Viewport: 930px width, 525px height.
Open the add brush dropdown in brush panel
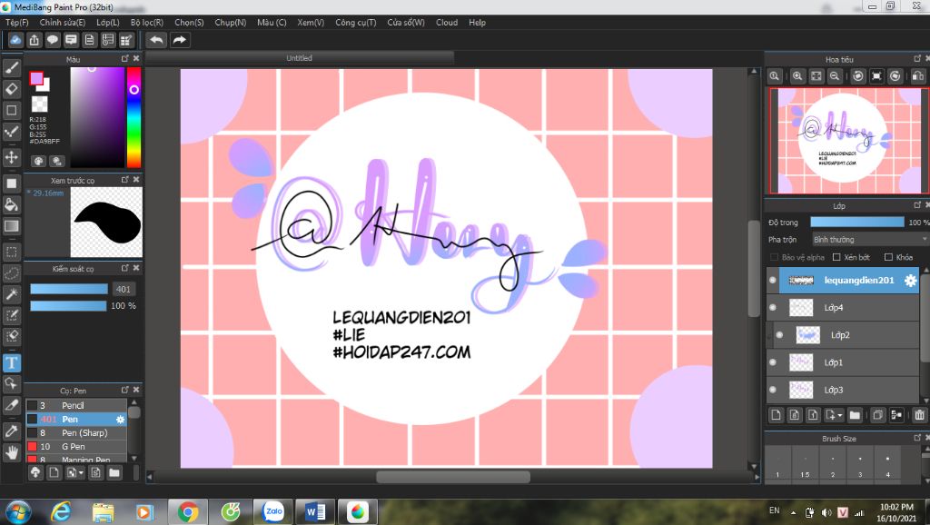(81, 473)
